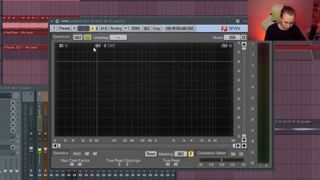Open the Mode USER selector

click(232, 37)
